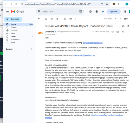Remove the Inbox label from conversation

(x=112, y=26)
